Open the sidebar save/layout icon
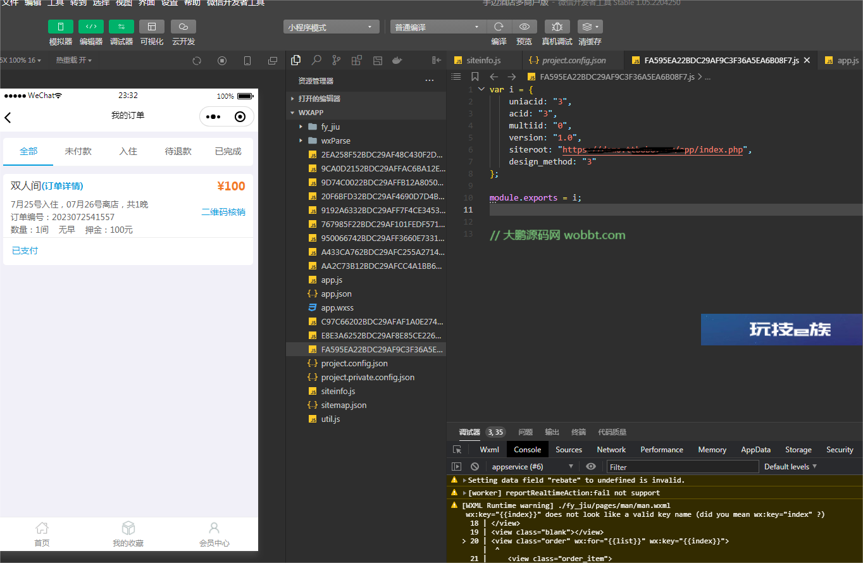Viewport: 863px width, 563px height. [x=378, y=60]
